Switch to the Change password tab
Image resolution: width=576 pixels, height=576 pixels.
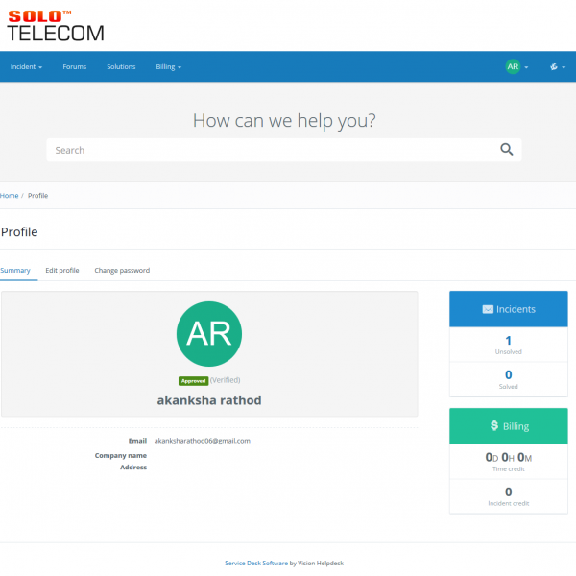122,271
